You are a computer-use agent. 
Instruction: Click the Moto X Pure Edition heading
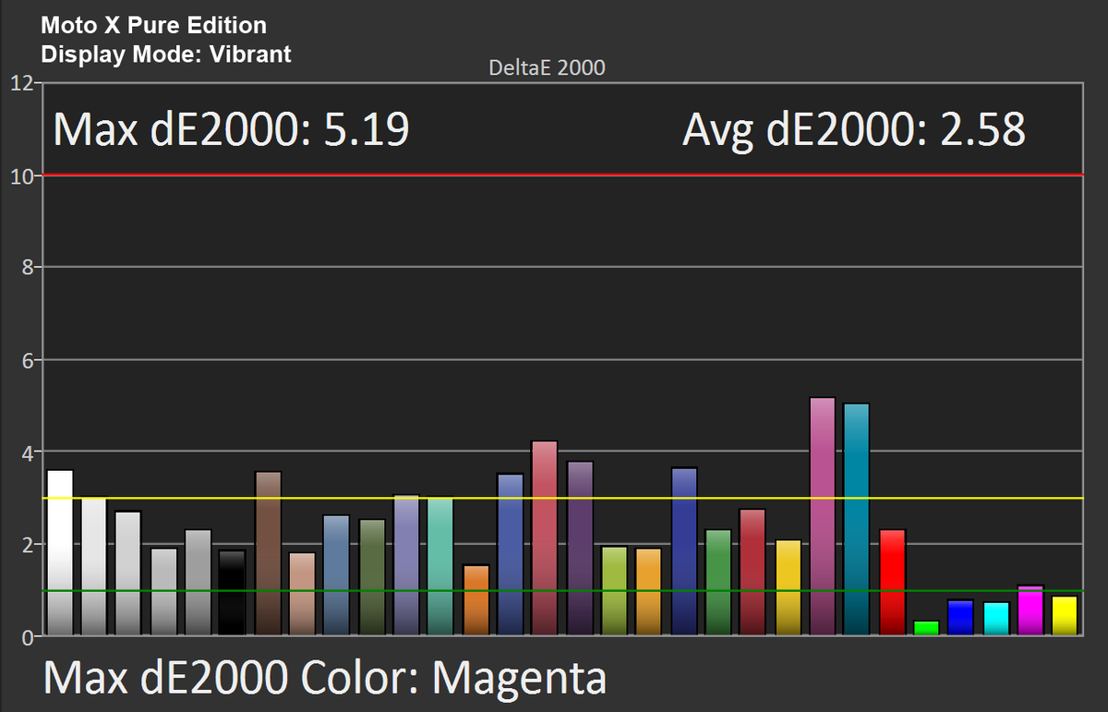153,25
